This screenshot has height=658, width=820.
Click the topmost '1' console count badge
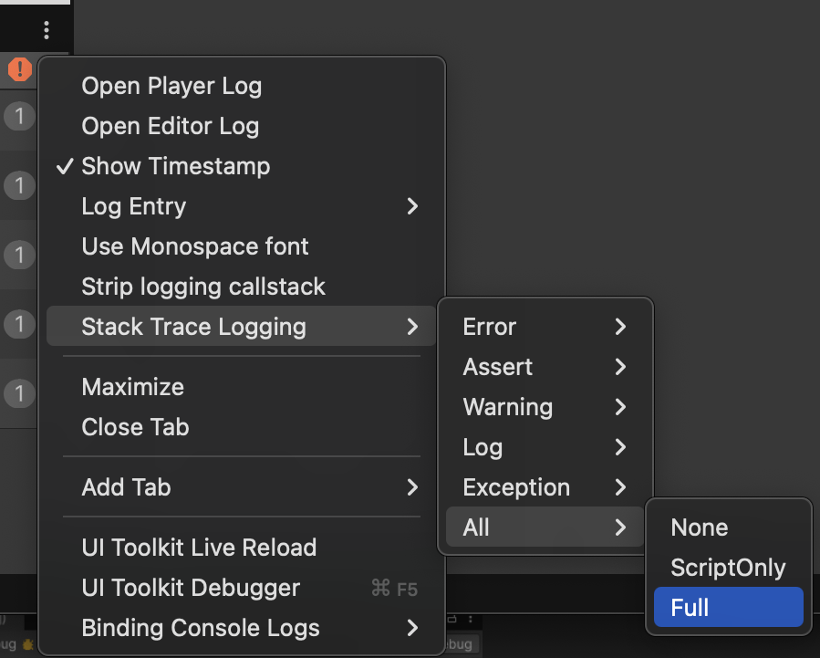[20, 116]
